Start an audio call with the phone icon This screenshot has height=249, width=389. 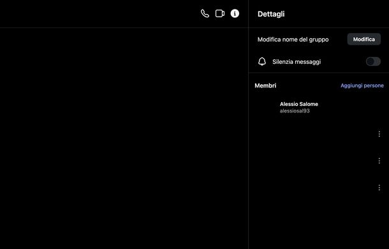205,13
